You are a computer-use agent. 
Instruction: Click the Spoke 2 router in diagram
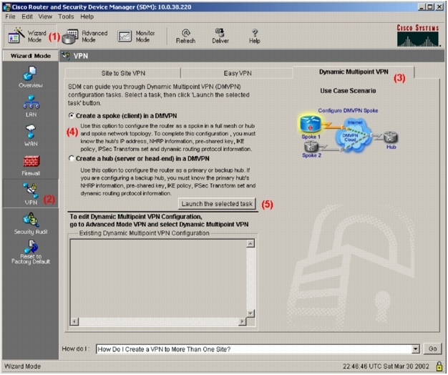click(311, 147)
